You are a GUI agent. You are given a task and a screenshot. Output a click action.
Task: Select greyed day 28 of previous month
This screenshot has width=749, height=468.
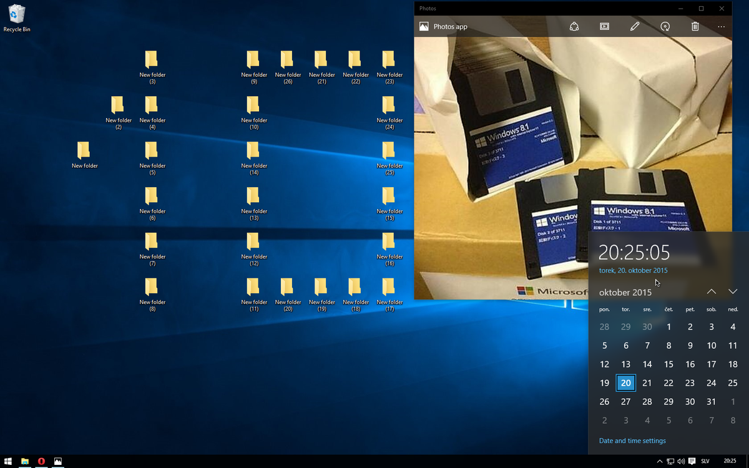click(x=604, y=326)
